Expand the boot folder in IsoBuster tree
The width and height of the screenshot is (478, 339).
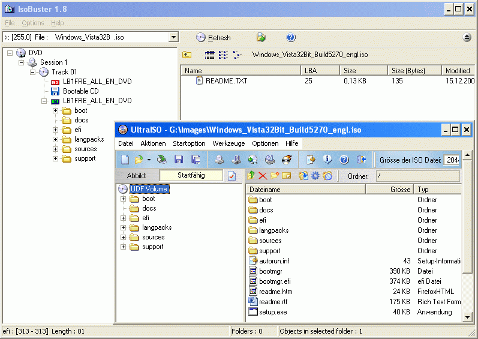tap(56, 110)
